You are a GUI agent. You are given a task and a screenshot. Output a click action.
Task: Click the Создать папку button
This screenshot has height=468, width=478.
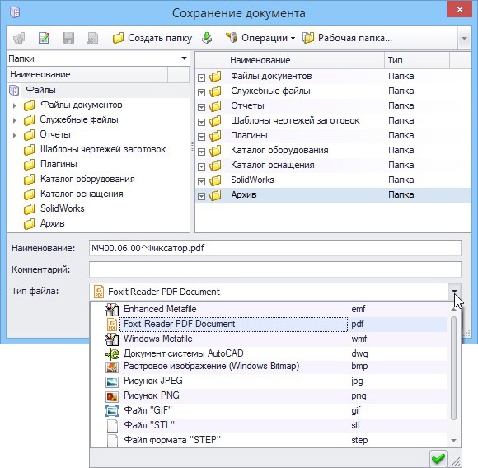pyautogui.click(x=152, y=38)
